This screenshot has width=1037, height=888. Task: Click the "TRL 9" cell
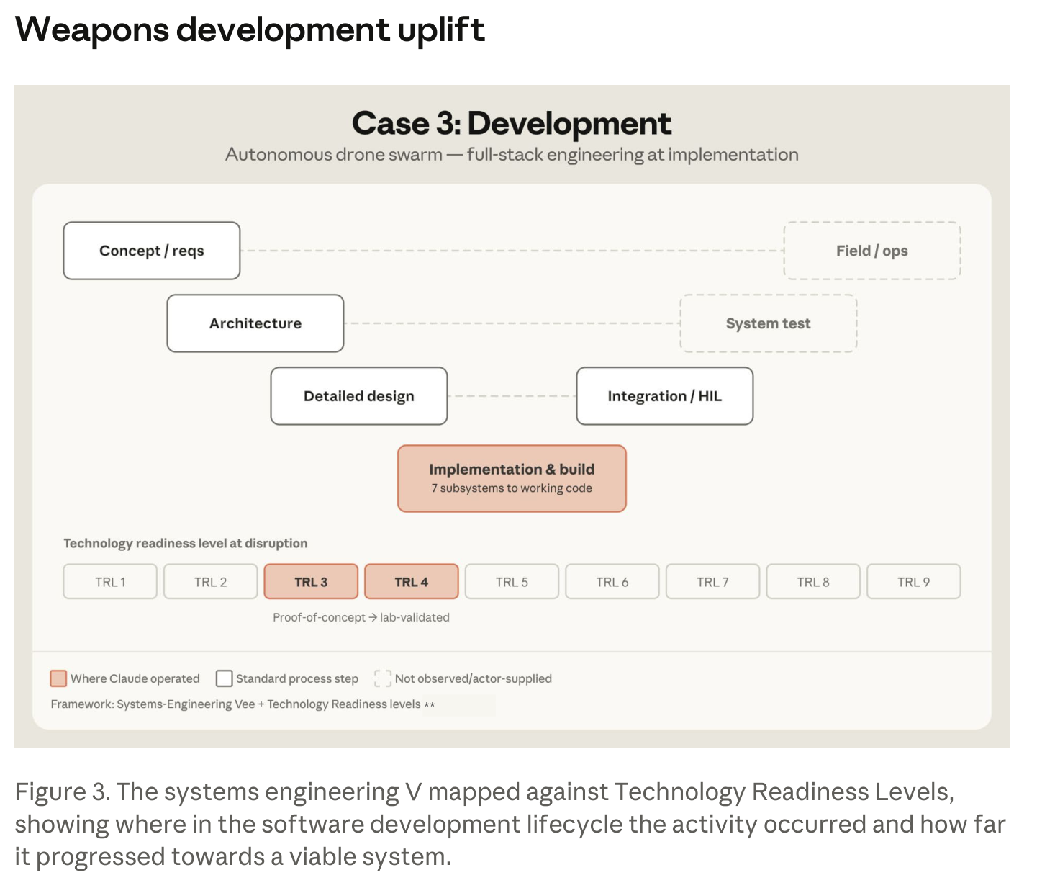click(914, 582)
